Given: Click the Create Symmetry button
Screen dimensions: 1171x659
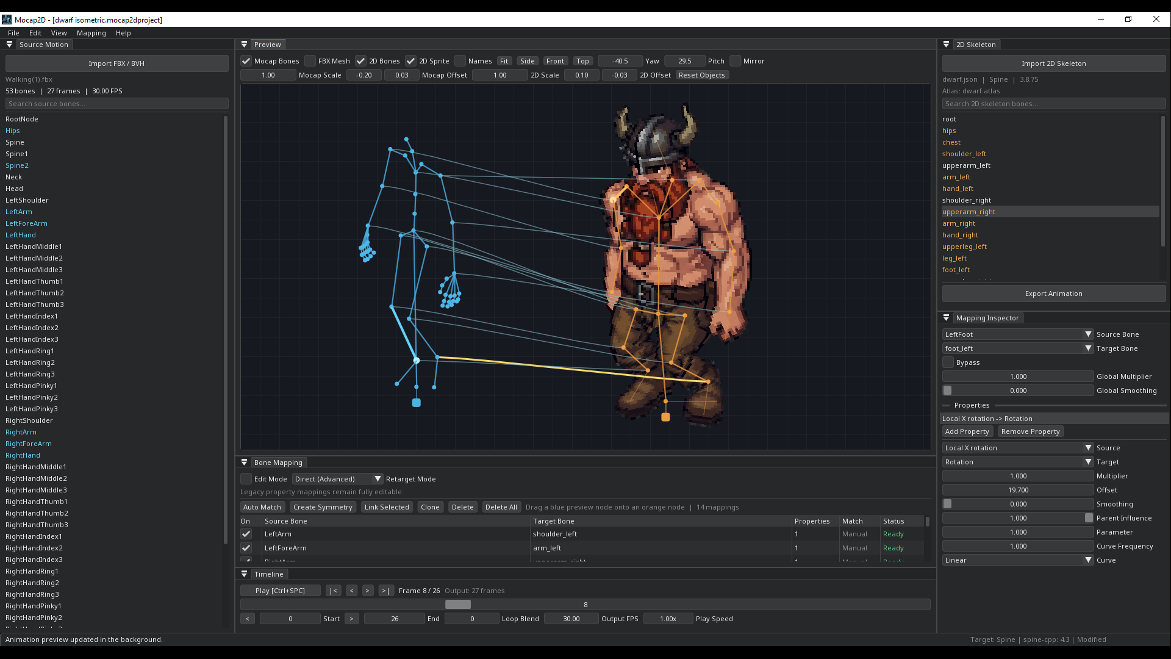Looking at the screenshot, I should [x=323, y=507].
